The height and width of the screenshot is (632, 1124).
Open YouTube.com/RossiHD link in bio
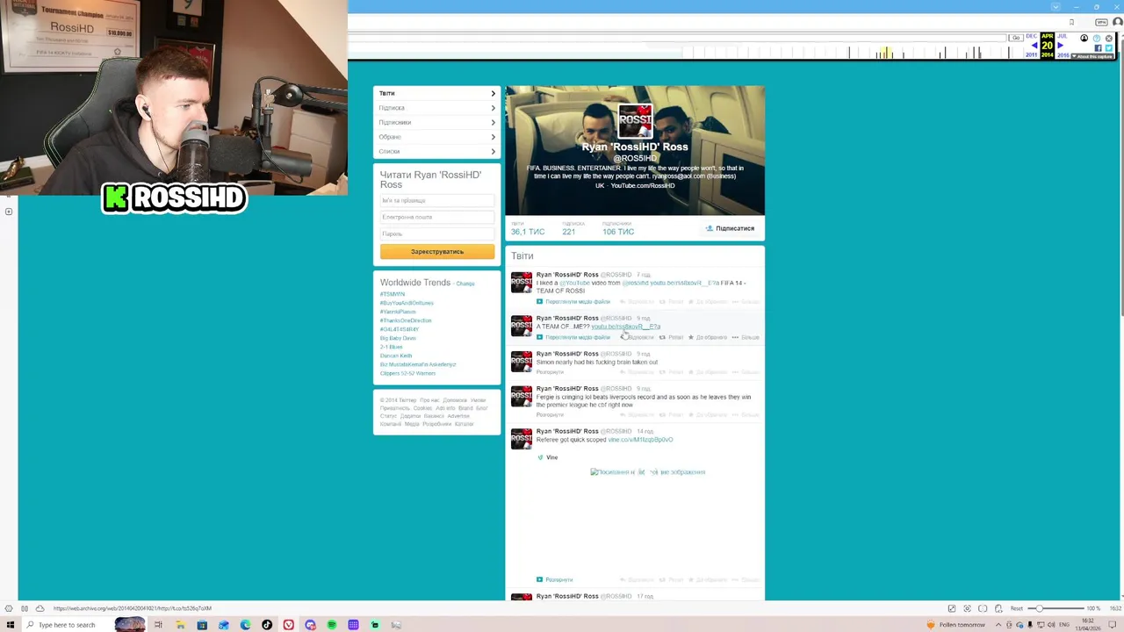click(643, 186)
